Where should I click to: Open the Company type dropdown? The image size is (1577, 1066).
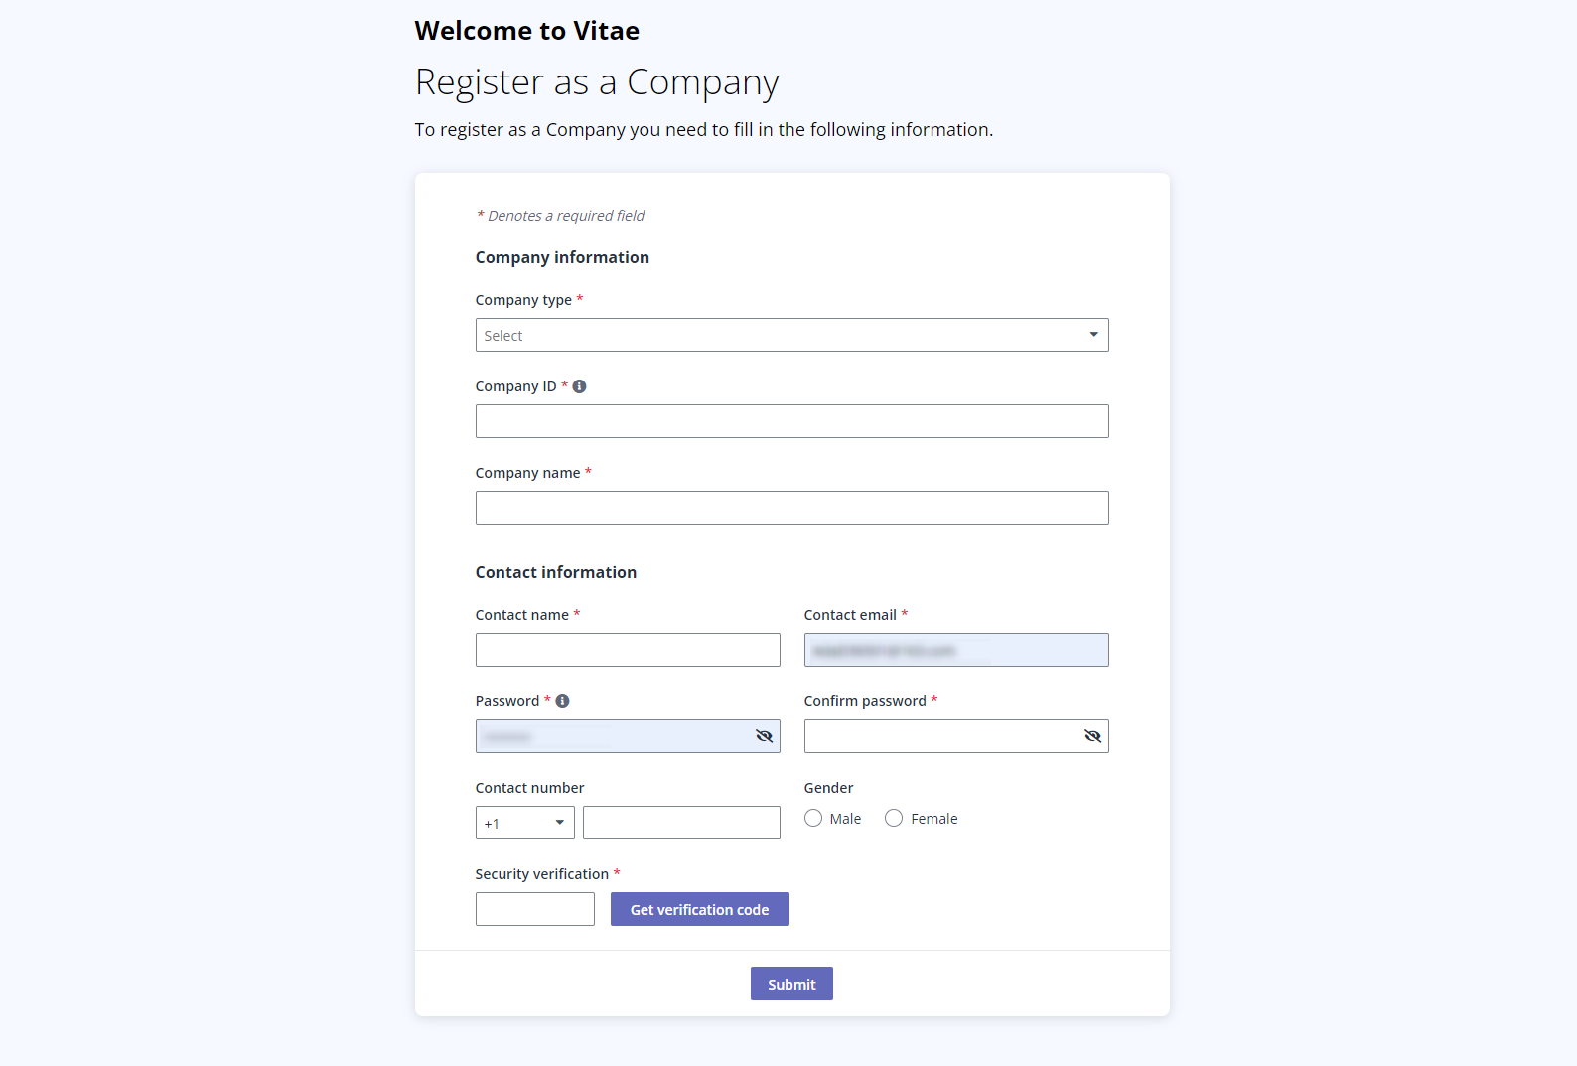click(791, 335)
